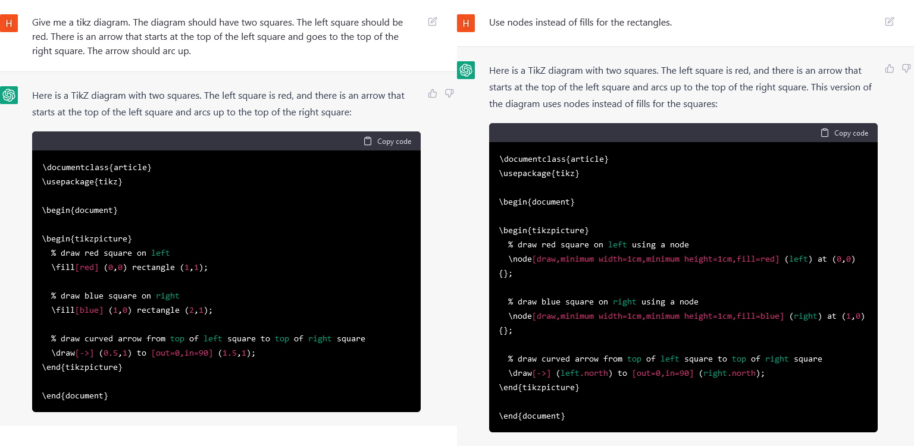
Task: Click the clipboard icon next to right Copy code label
Action: 824,133
